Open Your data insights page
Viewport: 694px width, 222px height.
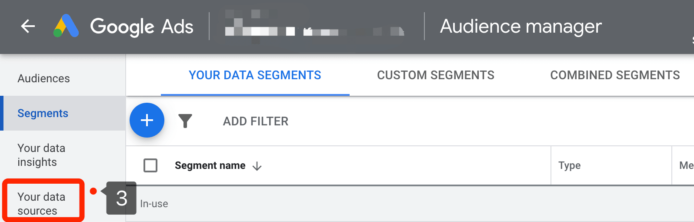click(x=41, y=155)
